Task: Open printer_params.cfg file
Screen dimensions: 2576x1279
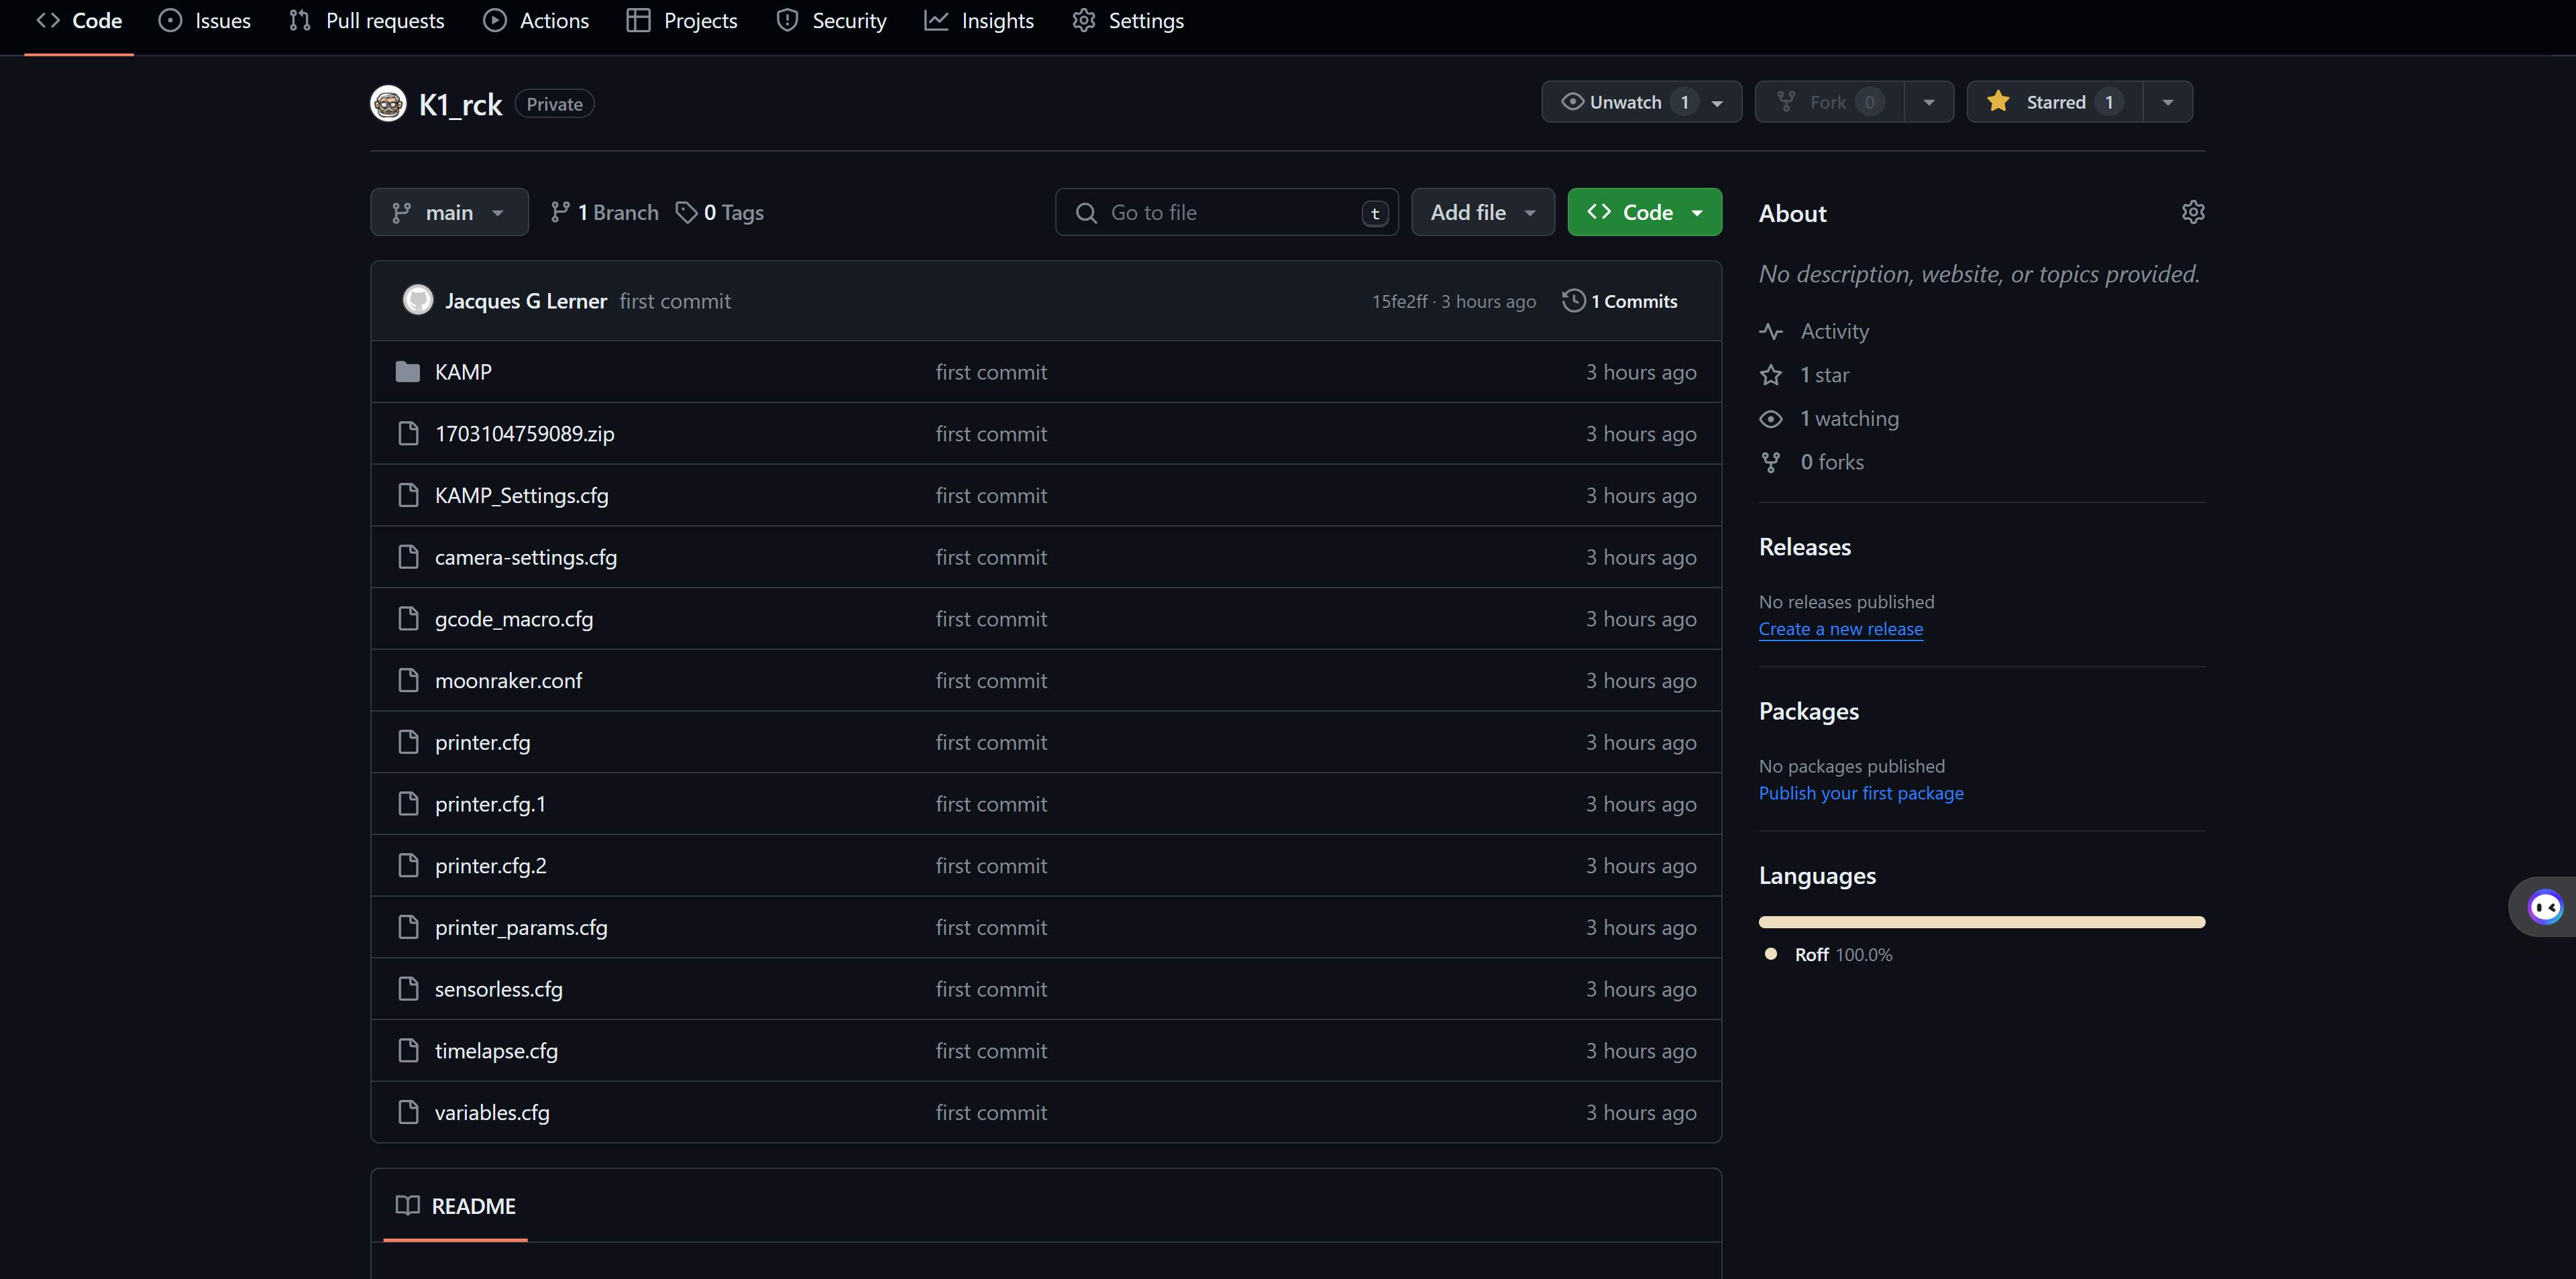Action: pos(521,927)
